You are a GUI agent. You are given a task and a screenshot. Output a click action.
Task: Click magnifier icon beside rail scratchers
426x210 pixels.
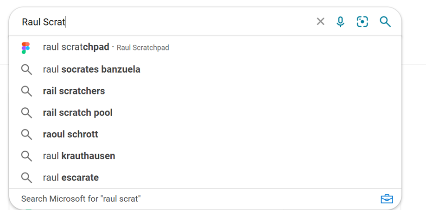(x=26, y=91)
